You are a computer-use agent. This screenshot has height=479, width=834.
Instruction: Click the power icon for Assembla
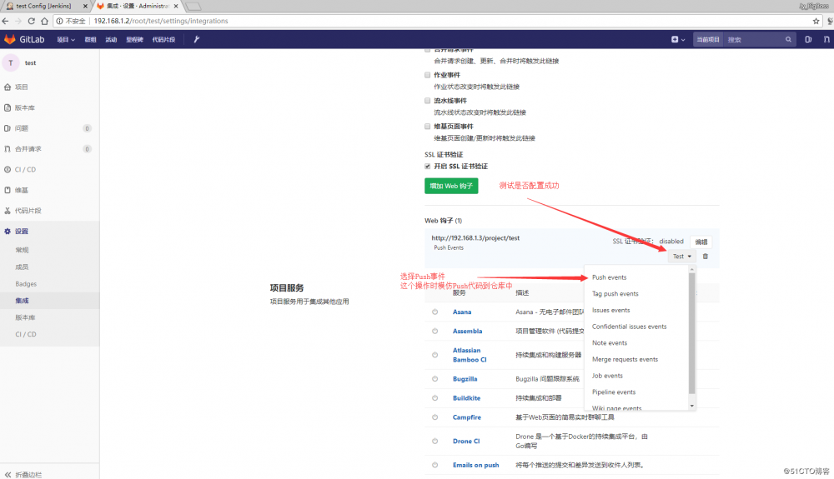pos(435,331)
